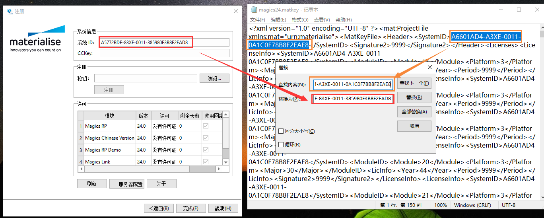Open the 文件(F) menu
Screen dimensions: 544x218
pyautogui.click(x=258, y=19)
